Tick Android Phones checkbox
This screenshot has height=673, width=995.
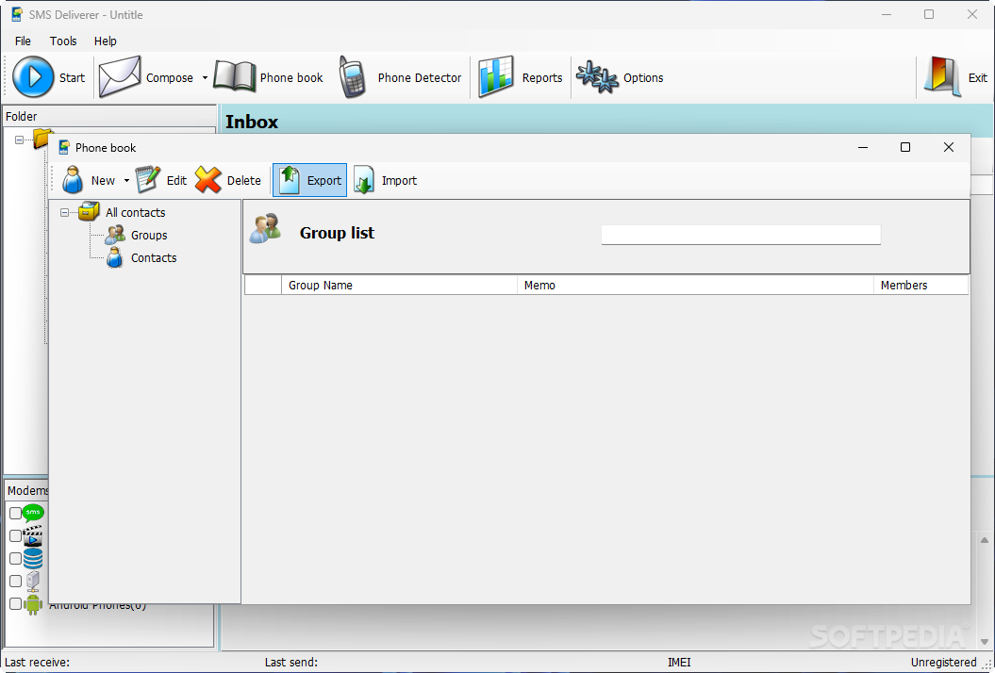(15, 604)
